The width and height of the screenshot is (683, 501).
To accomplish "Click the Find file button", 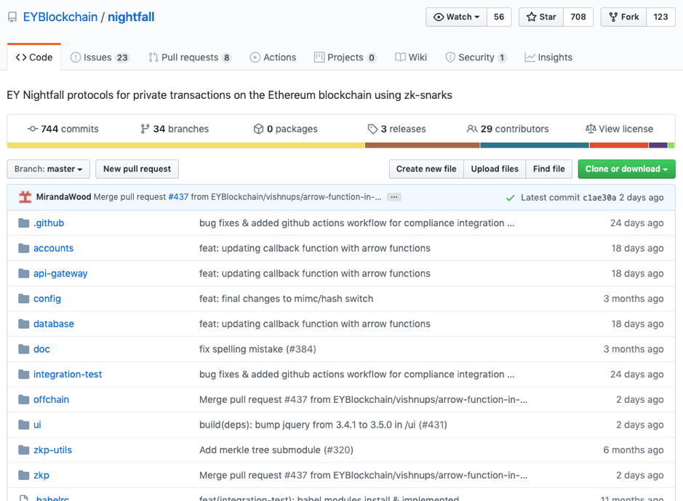I will [549, 169].
